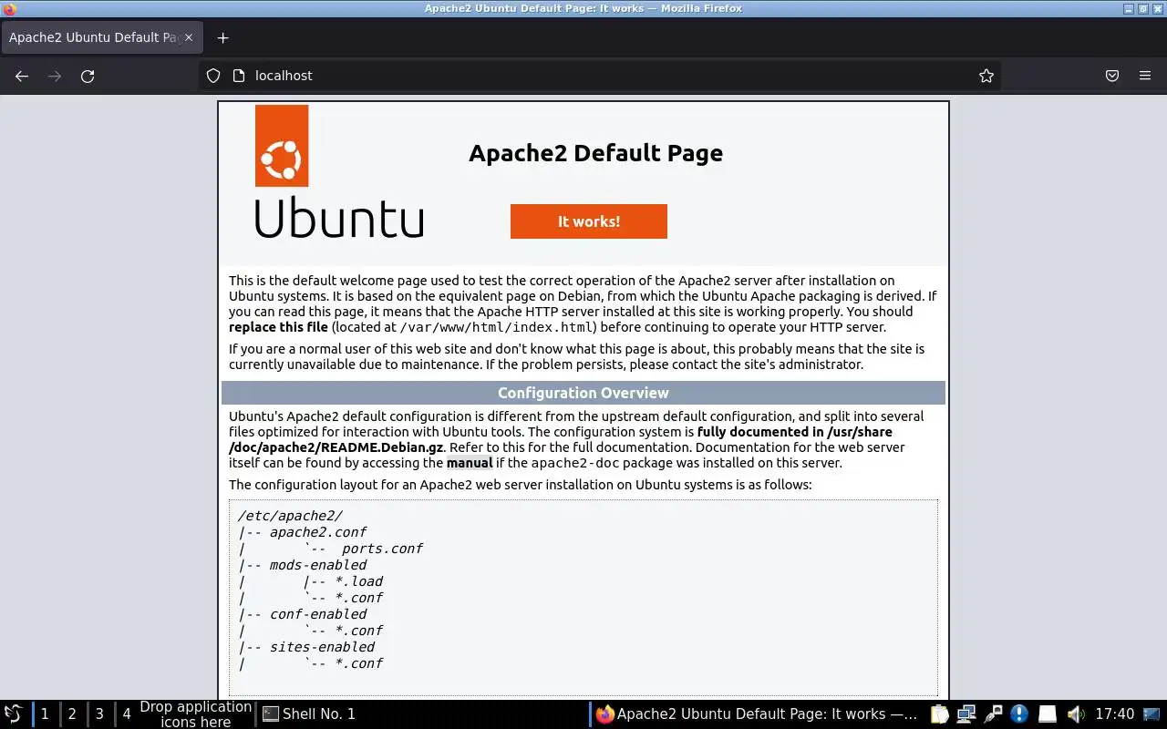
Task: Open the Firefox hamburger menu
Action: [x=1145, y=77]
